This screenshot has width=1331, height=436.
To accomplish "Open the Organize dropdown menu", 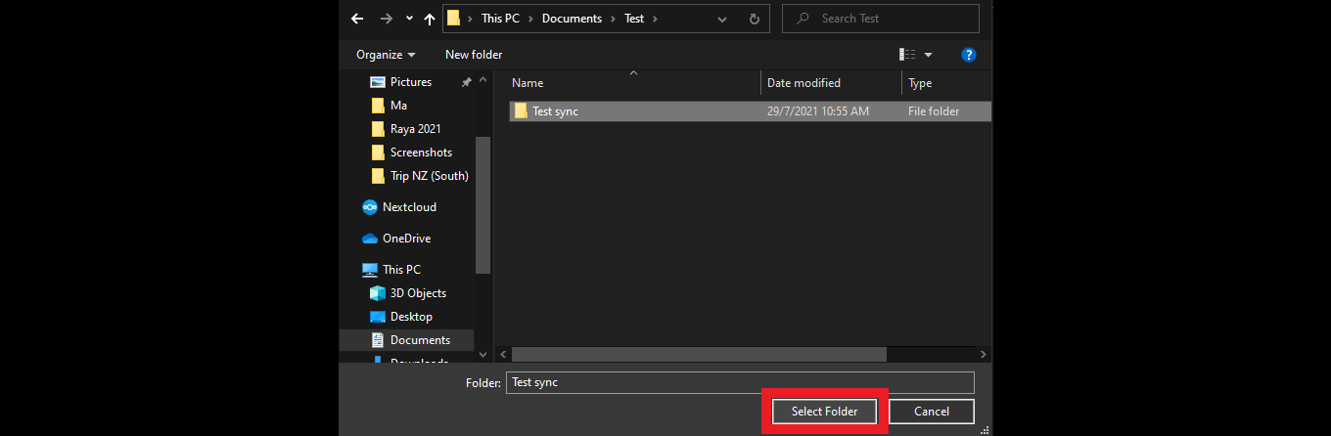I will [386, 55].
